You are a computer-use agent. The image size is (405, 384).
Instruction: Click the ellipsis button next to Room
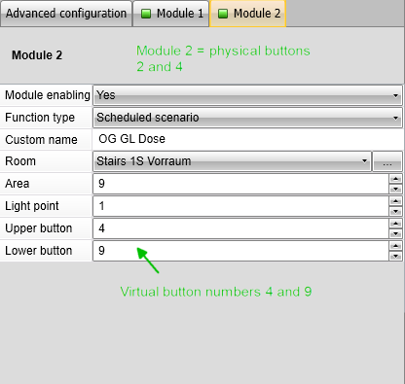[387, 161]
